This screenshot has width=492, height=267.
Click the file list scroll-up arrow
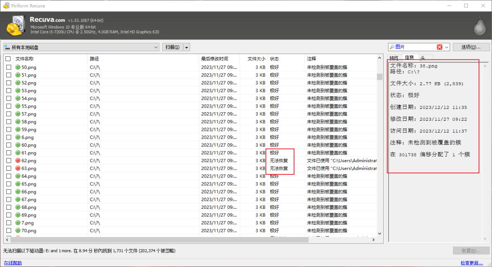click(379, 58)
